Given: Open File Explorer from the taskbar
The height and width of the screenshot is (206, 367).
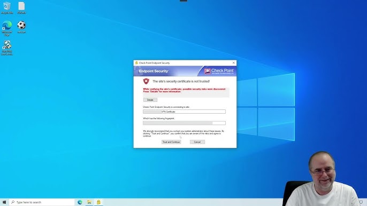Looking at the screenshot, I should [x=89, y=202].
